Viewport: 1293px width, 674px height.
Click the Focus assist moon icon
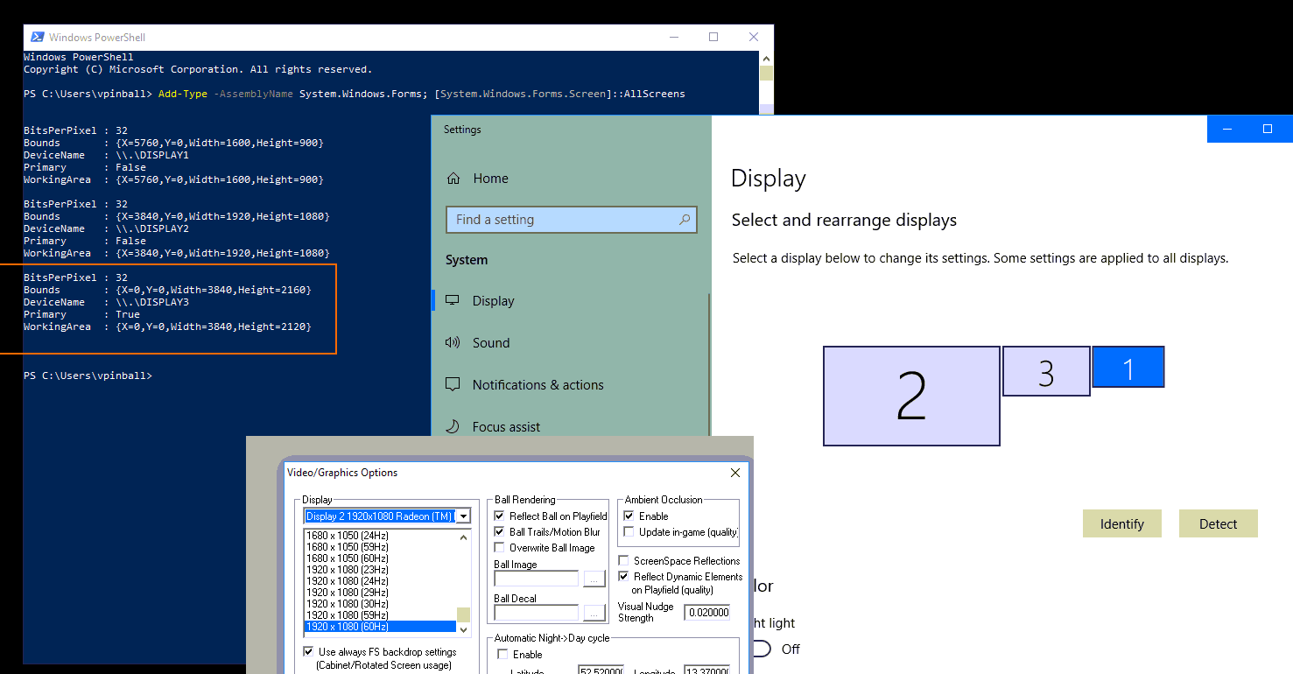point(453,426)
